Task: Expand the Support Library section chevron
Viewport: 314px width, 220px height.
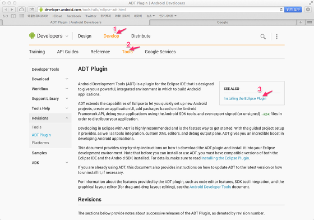Action: point(67,99)
